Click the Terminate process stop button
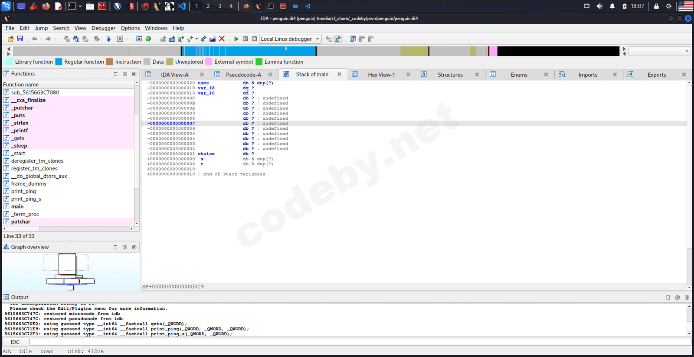The width and height of the screenshot is (694, 357). coord(255,39)
